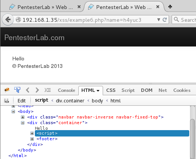Switch to the Script panel tab
The width and height of the screenshot is (196, 159).
(x=128, y=90)
